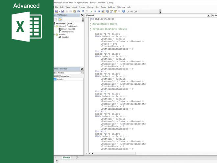Close the Properties - Module1 panel

[x=82, y=69]
